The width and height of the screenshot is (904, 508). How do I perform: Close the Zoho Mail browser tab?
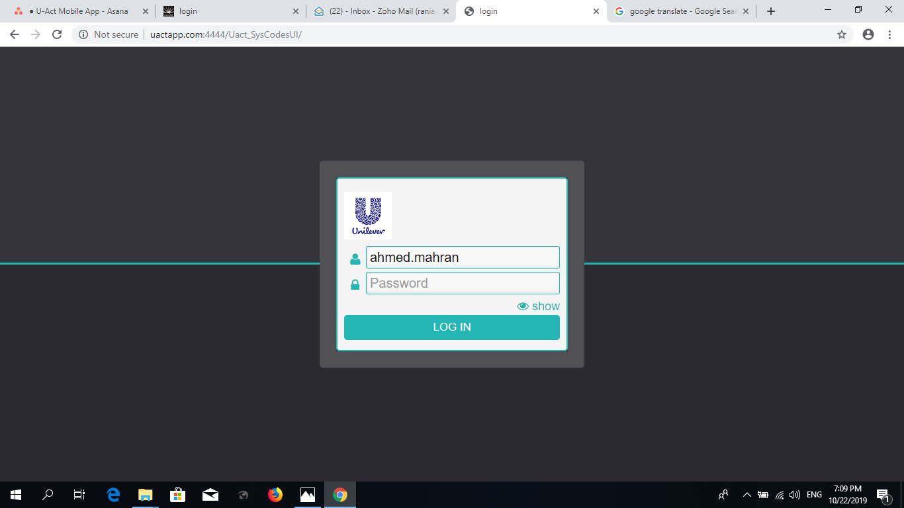pyautogui.click(x=445, y=11)
